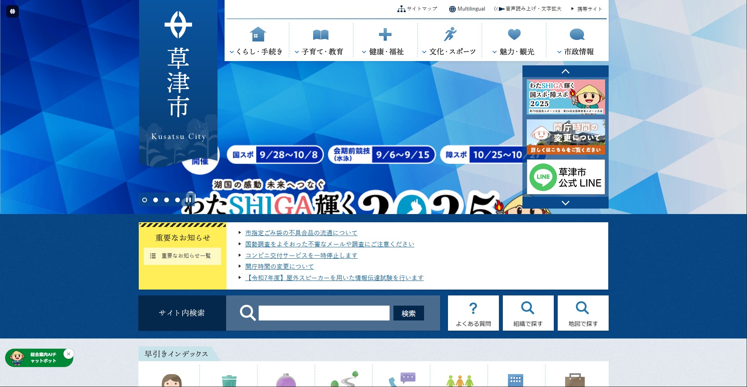Click the group of people icon in the quick index
747x387 pixels.
pyautogui.click(x=460, y=381)
